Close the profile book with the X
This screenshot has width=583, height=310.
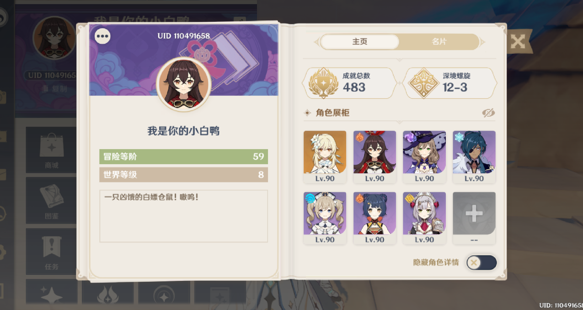tap(518, 42)
